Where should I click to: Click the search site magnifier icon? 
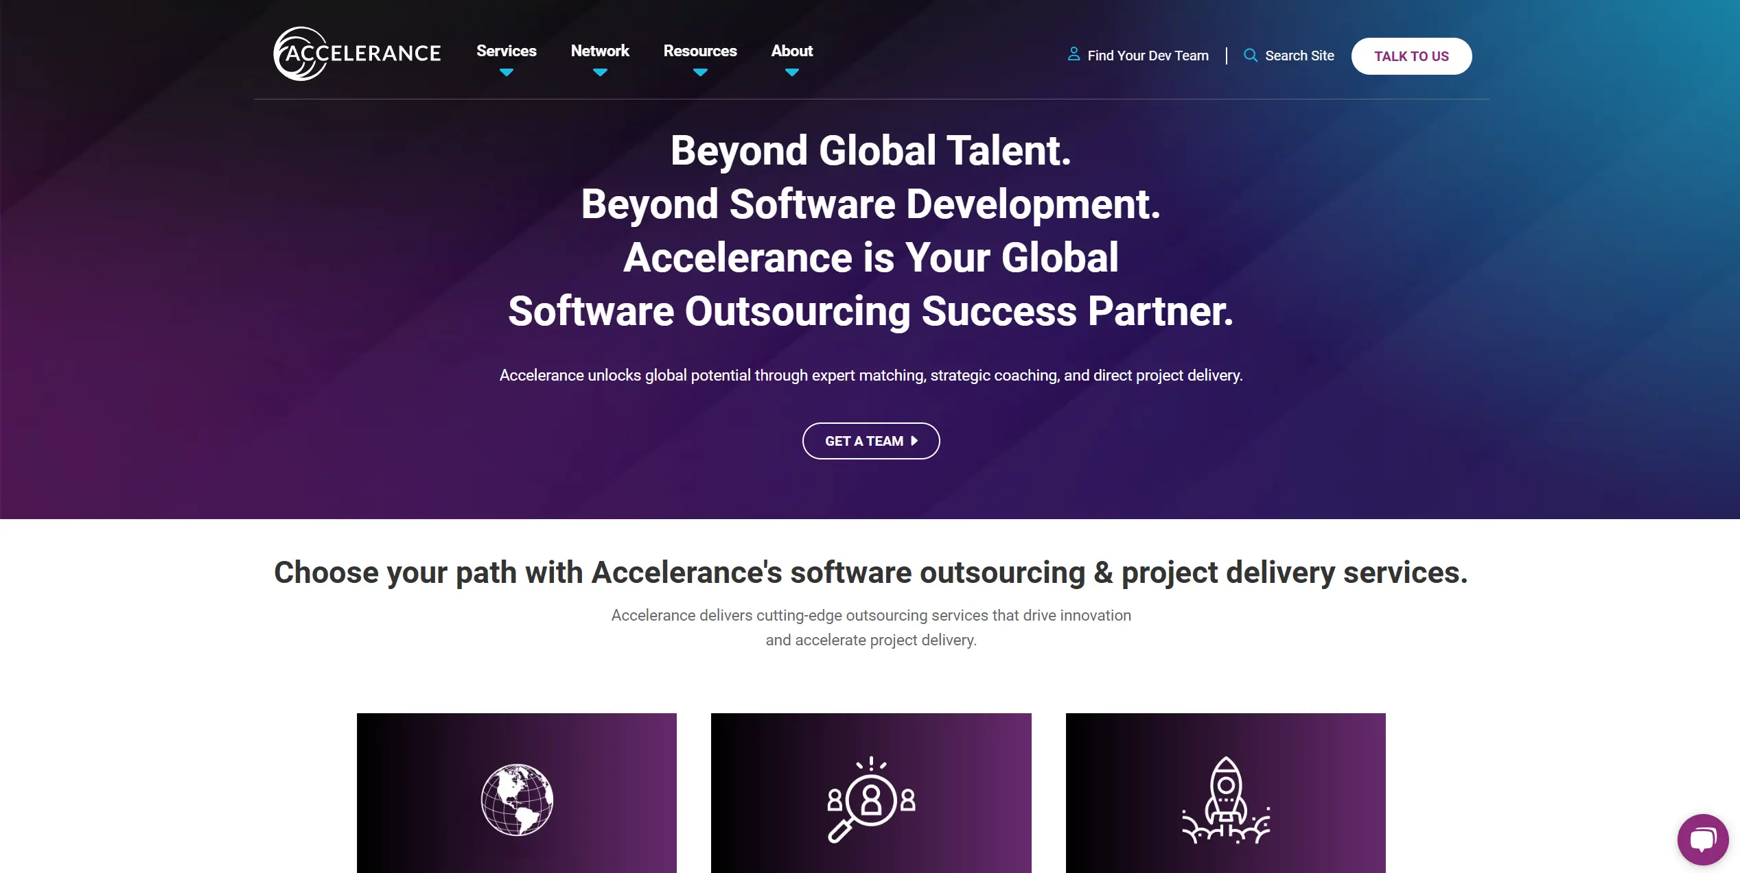(1251, 56)
